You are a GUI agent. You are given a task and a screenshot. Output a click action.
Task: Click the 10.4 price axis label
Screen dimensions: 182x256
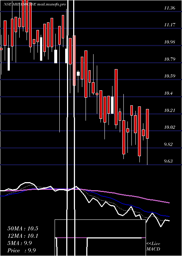click(169, 93)
